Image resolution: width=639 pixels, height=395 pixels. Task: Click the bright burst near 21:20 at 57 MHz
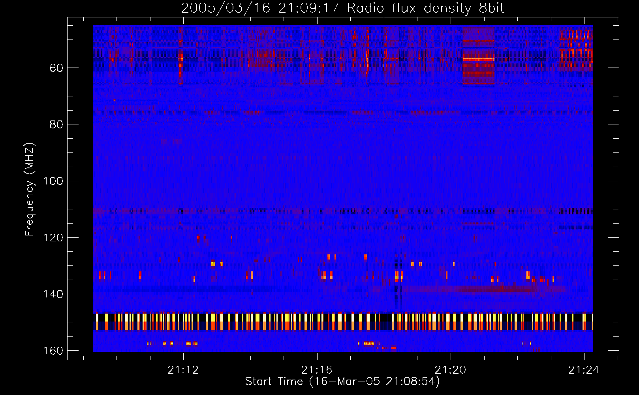(478, 58)
